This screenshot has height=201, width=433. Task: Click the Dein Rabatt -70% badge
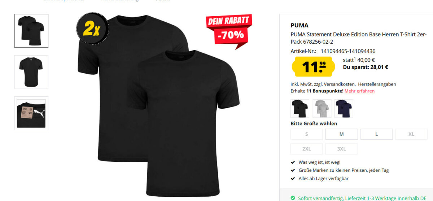(229, 30)
